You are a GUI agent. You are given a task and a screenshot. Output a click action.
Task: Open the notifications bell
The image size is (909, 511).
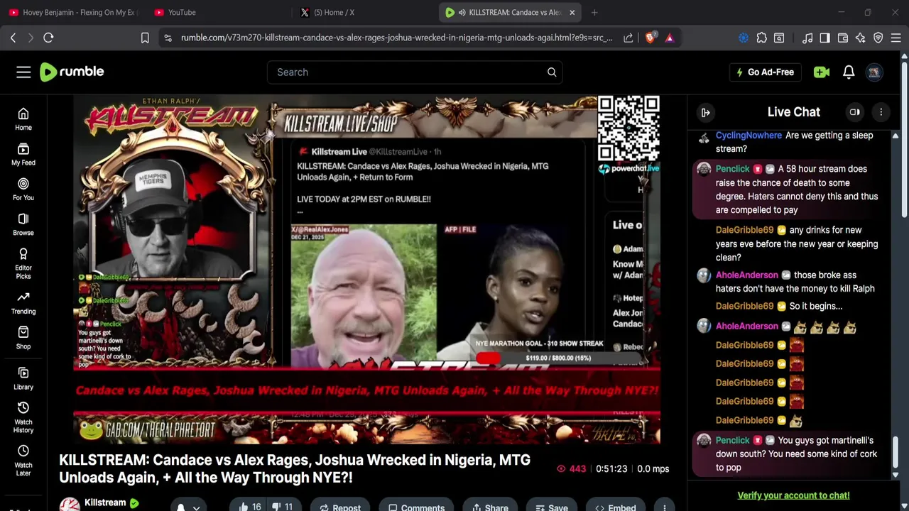(x=849, y=72)
